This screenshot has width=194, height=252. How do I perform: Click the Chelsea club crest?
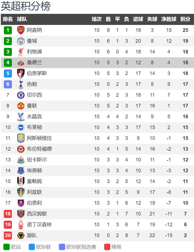coord(21,95)
